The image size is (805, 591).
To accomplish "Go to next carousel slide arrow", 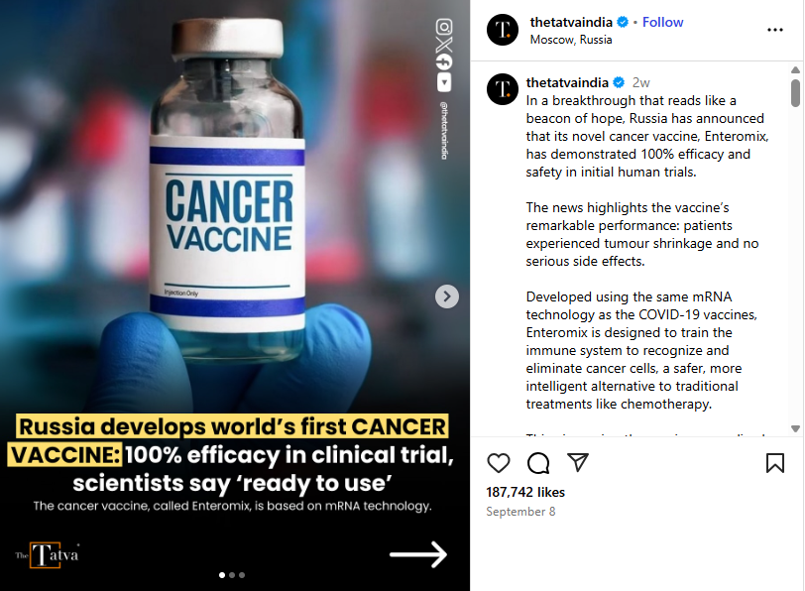I will point(447,296).
